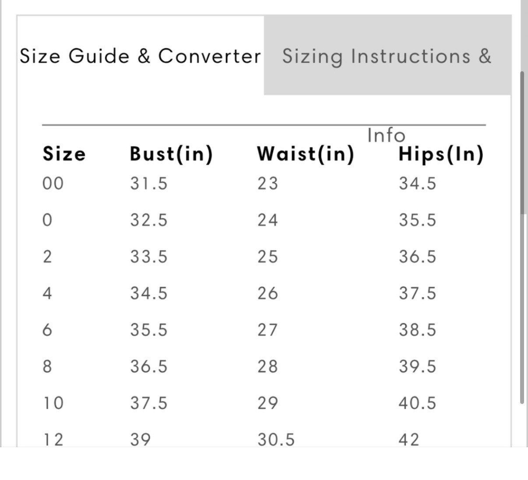The height and width of the screenshot is (480, 528).
Task: Select the size 10 row label
Action: (x=53, y=403)
